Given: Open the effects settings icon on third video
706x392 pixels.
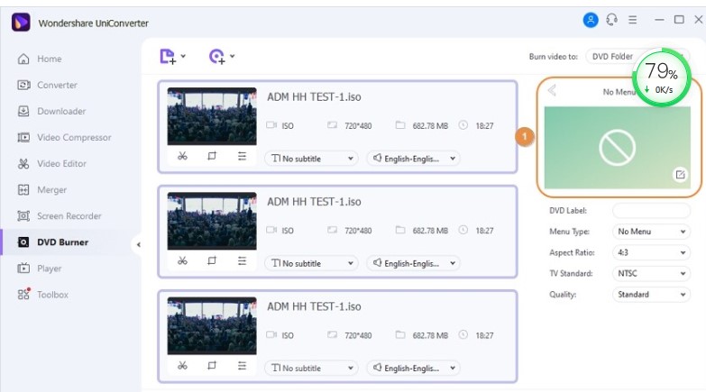Looking at the screenshot, I should [x=242, y=366].
